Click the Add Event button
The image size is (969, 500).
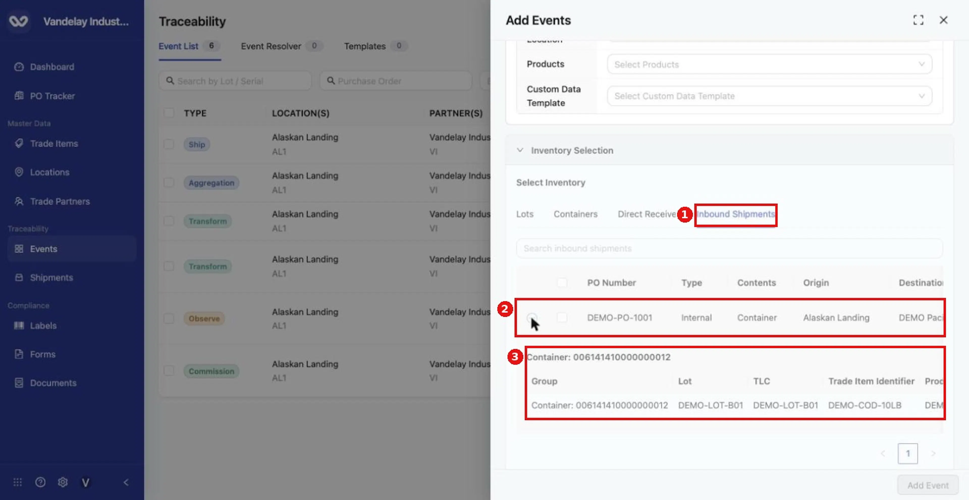click(x=928, y=485)
